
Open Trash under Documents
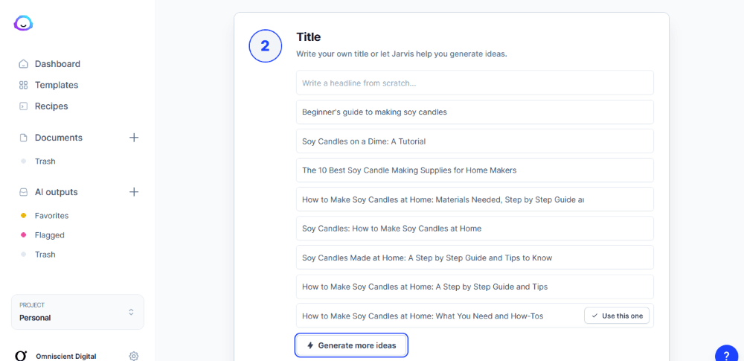45,162
